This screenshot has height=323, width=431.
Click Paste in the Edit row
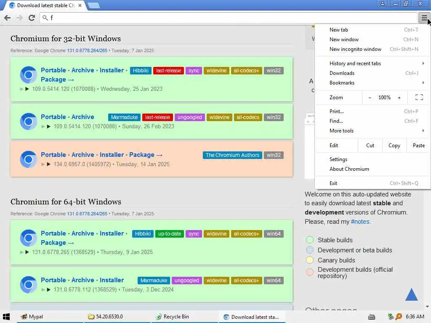tap(418, 145)
